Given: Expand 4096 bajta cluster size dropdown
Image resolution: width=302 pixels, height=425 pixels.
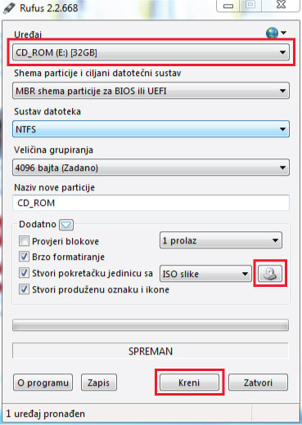Looking at the screenshot, I should (151, 168).
